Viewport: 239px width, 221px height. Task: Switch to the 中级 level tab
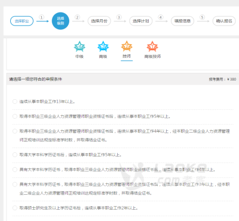[79, 57]
